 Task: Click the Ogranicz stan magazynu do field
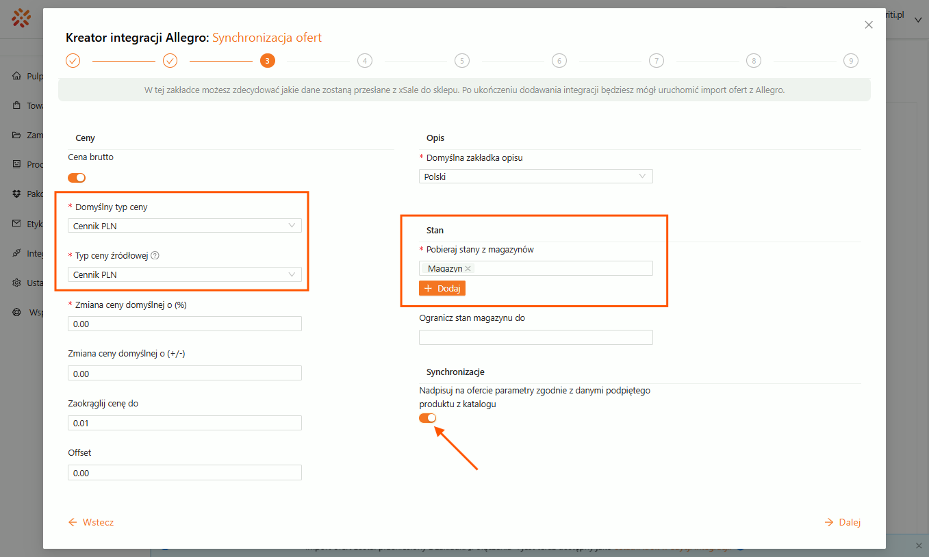pos(535,337)
